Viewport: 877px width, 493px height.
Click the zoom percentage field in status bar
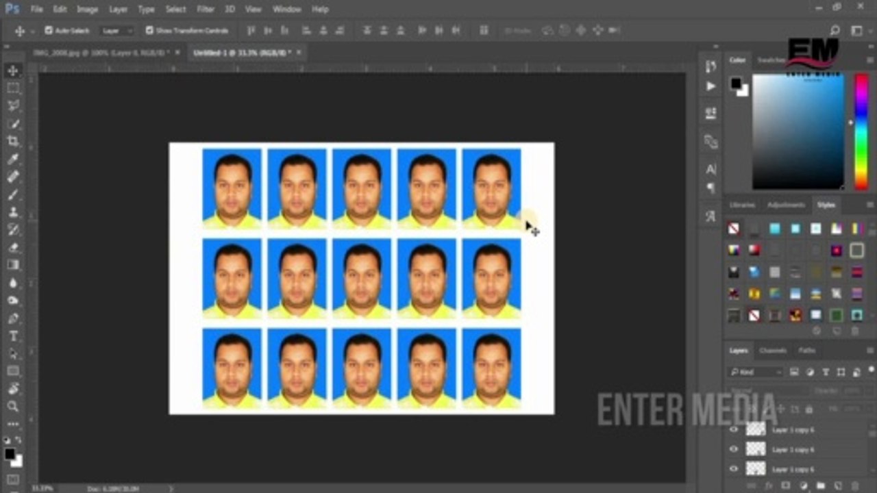tap(42, 488)
